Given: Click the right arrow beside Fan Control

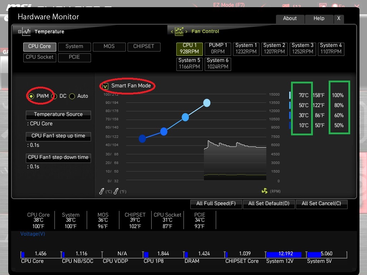Looking at the screenshot, I should click(x=186, y=32).
